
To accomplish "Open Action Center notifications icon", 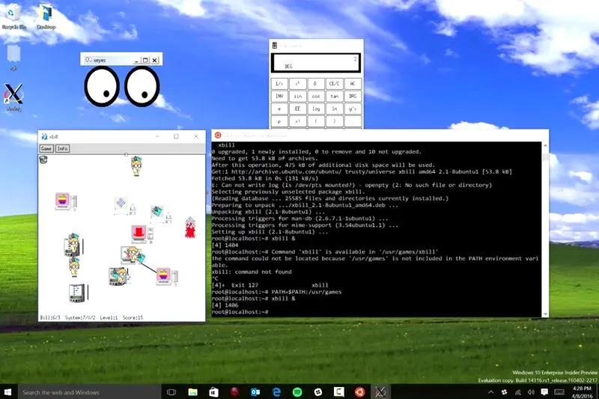I will click(x=544, y=392).
